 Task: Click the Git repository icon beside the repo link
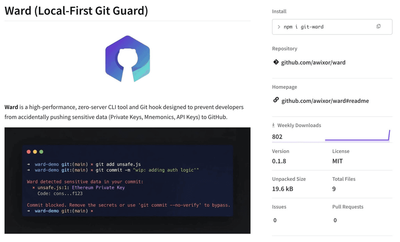275,62
